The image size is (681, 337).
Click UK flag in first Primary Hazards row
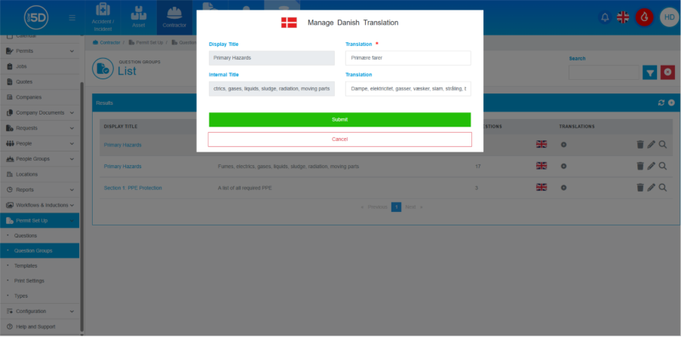(x=541, y=144)
